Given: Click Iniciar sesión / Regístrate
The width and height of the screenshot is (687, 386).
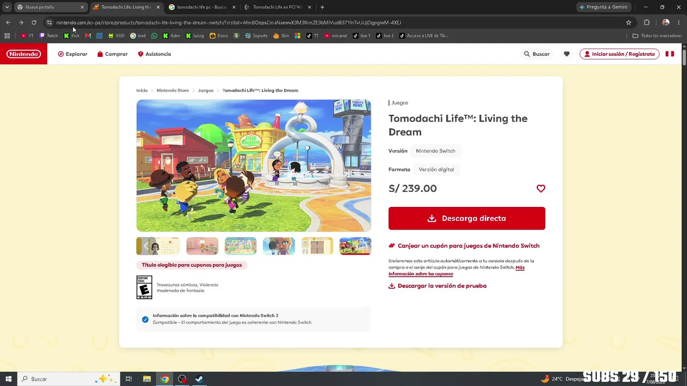Looking at the screenshot, I should pos(619,54).
